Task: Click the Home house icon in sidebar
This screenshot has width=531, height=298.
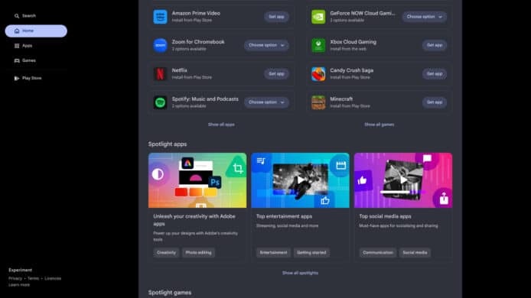Action: pyautogui.click(x=17, y=31)
